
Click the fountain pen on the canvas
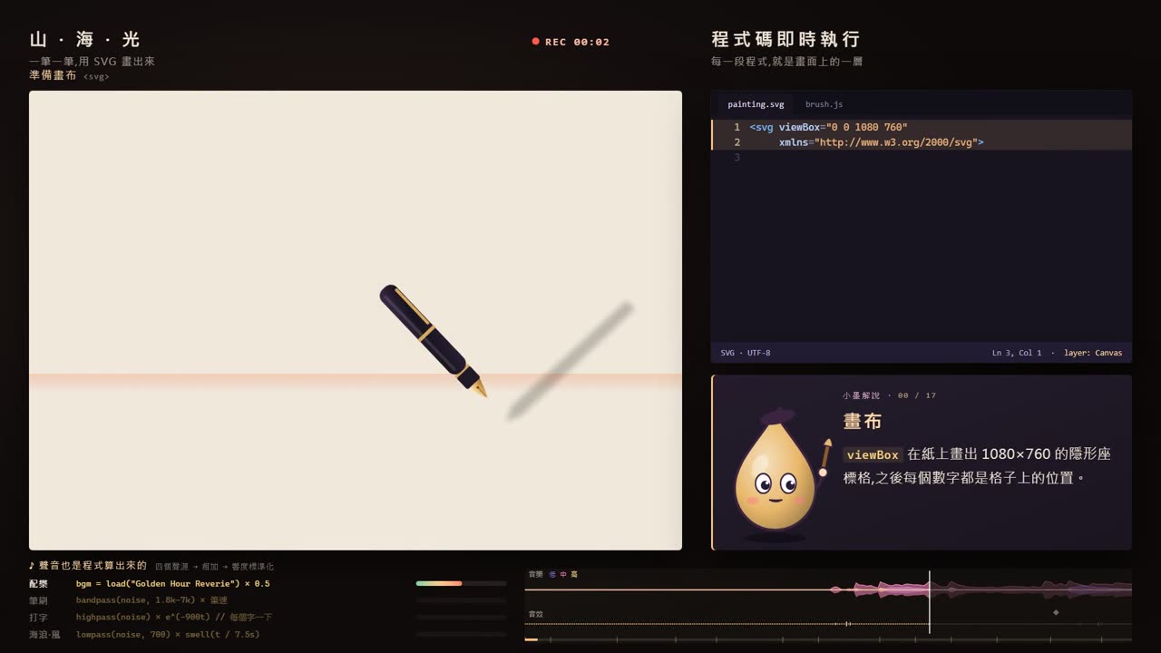click(433, 340)
